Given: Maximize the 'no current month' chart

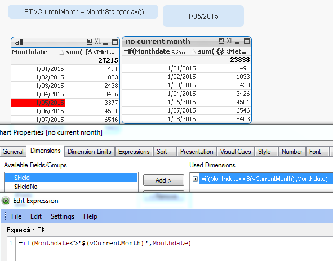Looking at the screenshot, I should pyautogui.click(x=247, y=41).
